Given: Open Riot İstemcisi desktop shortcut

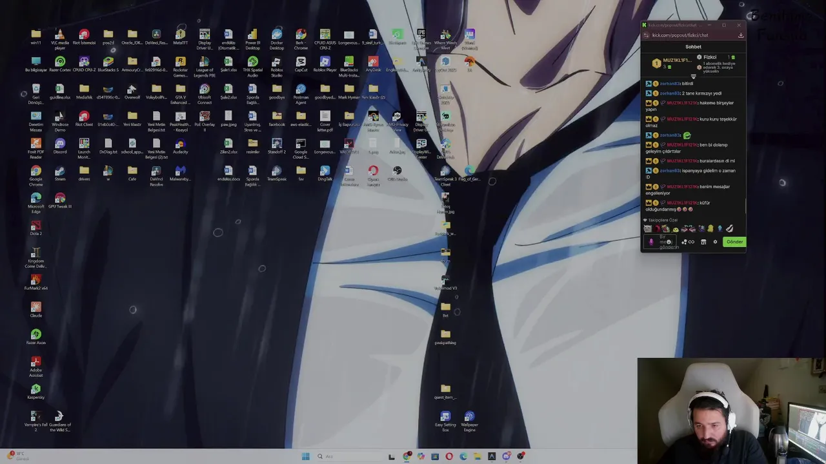Looking at the screenshot, I should click(x=84, y=37).
